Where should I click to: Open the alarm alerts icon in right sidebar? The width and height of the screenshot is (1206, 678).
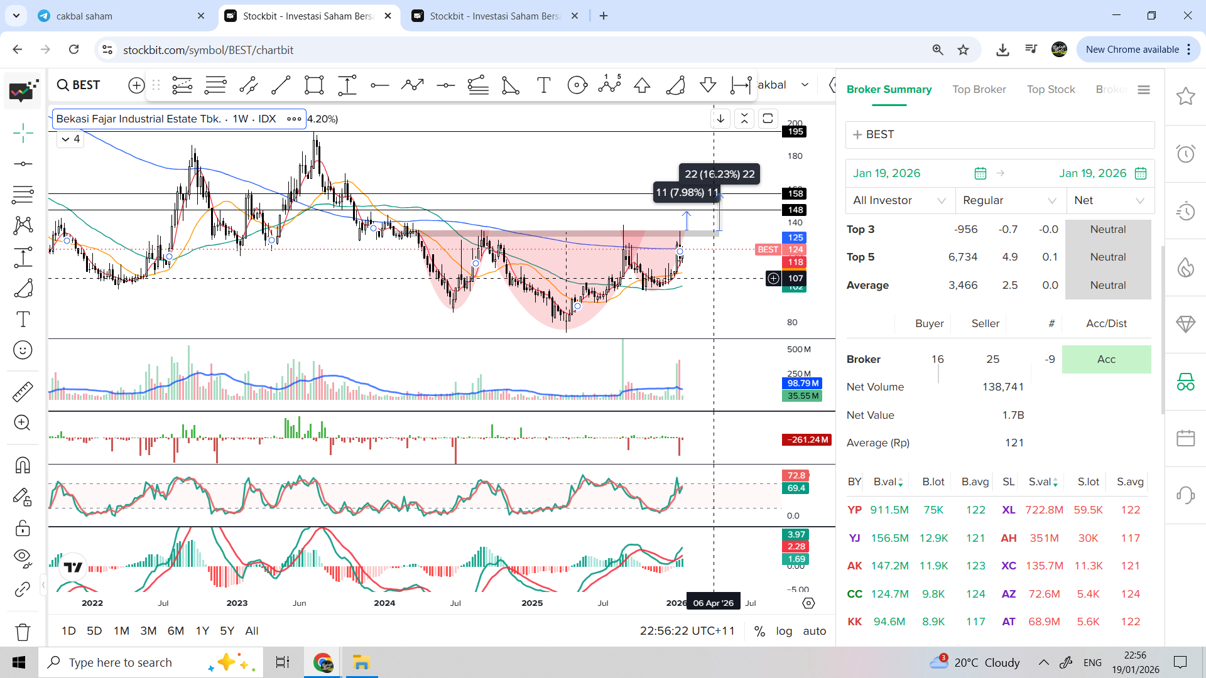click(1185, 154)
